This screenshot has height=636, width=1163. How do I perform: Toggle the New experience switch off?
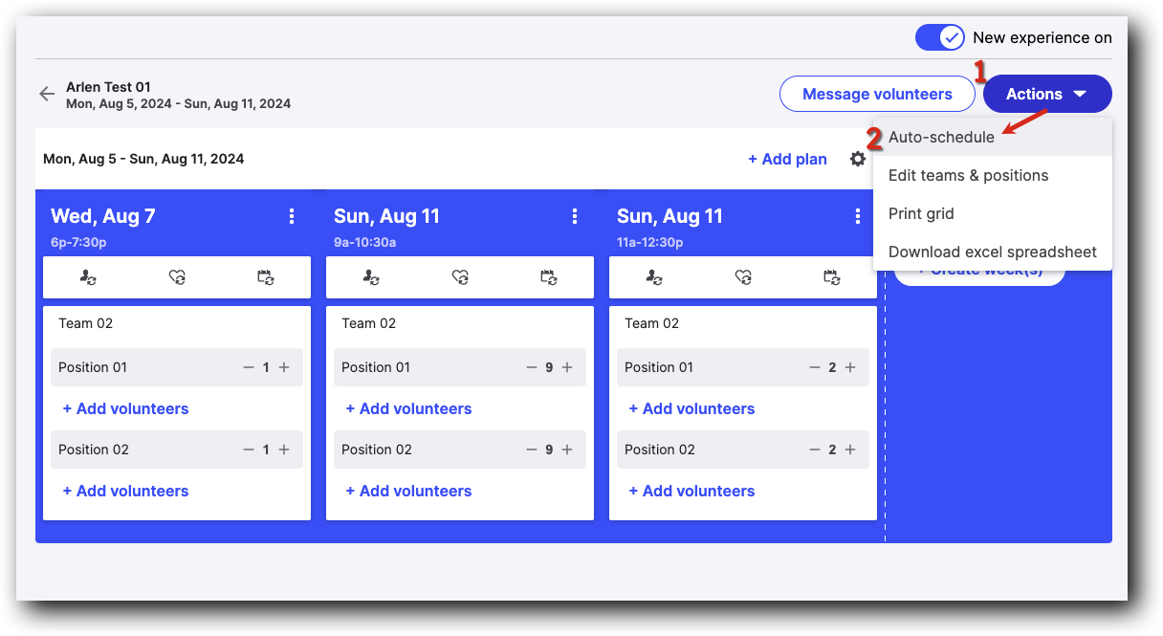[x=940, y=37]
